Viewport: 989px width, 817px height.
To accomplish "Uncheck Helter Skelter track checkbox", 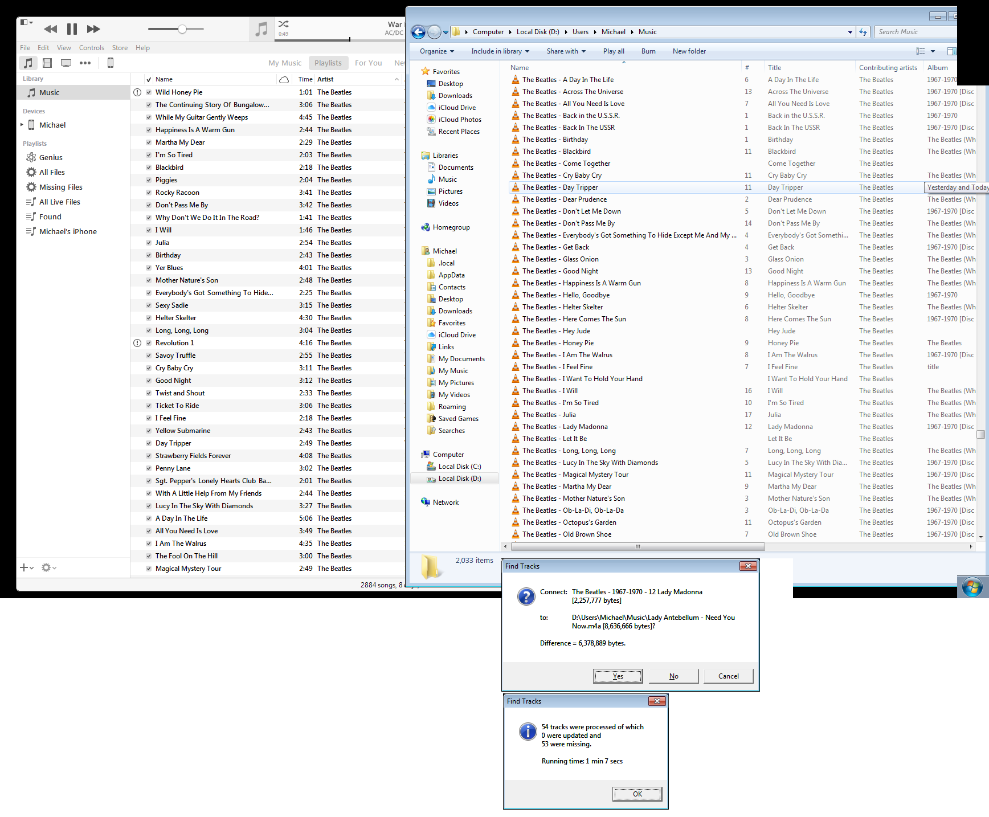I will pos(149,318).
